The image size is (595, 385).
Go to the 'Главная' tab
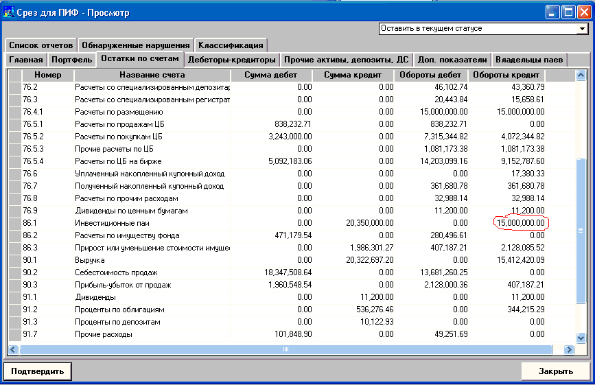(x=26, y=60)
